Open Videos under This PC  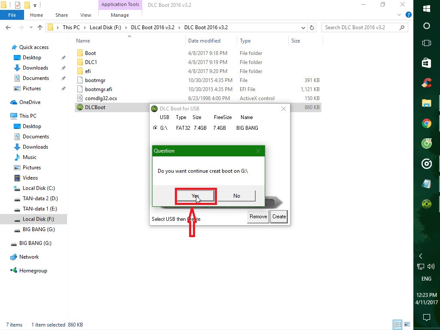[x=30, y=178]
